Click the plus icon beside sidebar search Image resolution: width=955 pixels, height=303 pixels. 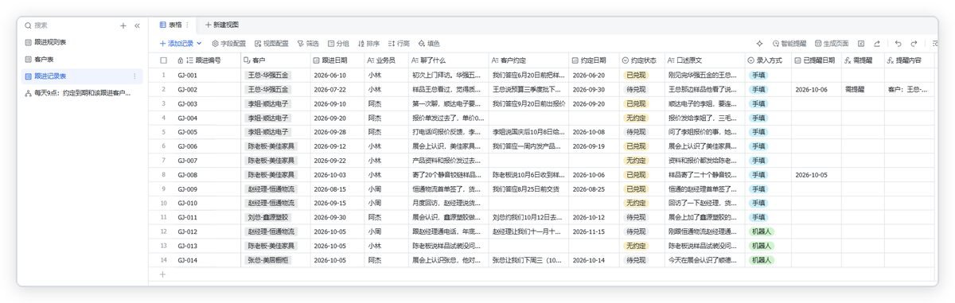coord(123,26)
